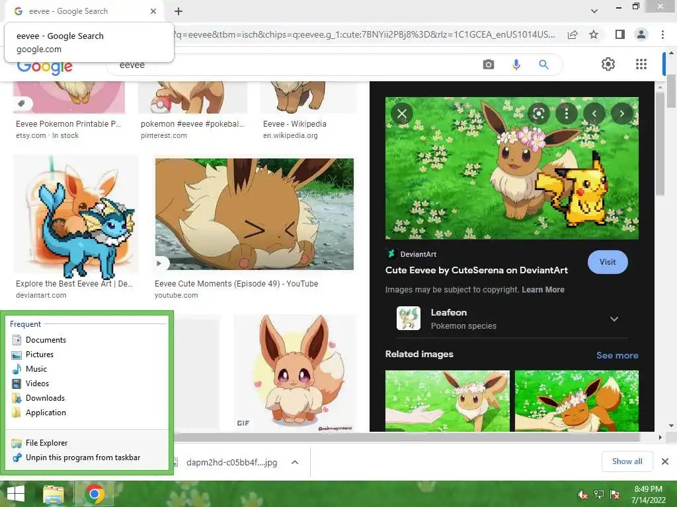
Task: Click the muted volume tray icon
Action: pos(582,494)
